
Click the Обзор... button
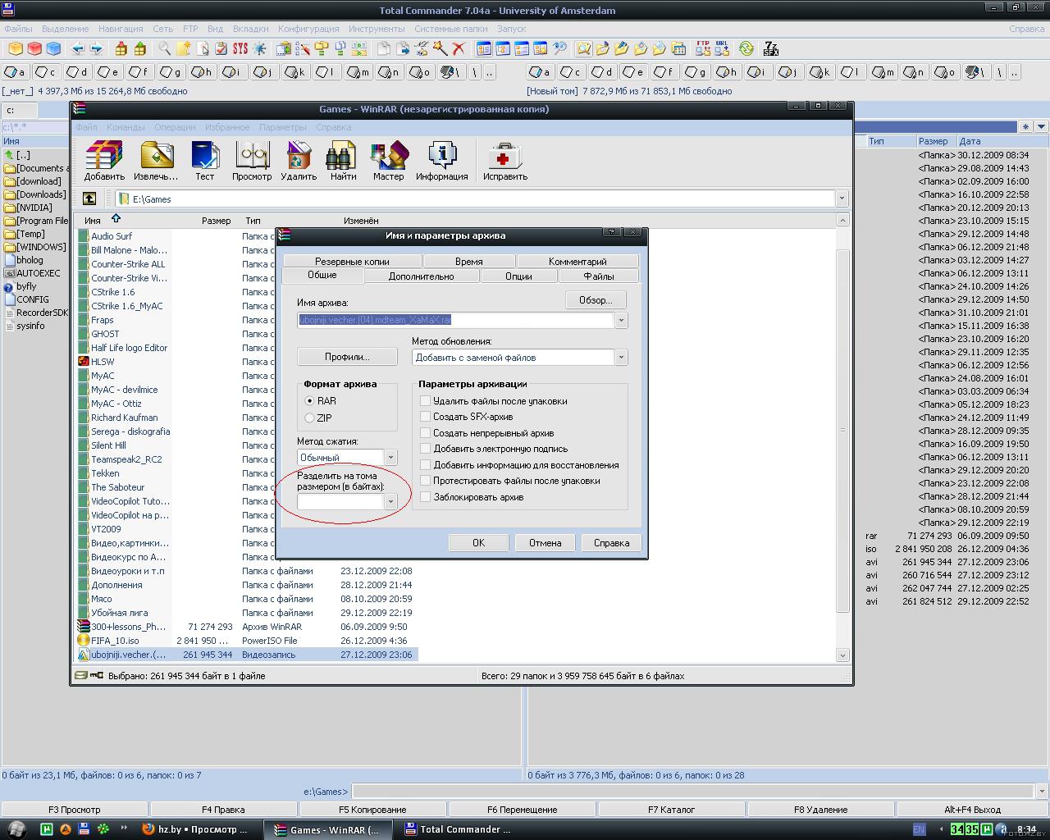596,300
